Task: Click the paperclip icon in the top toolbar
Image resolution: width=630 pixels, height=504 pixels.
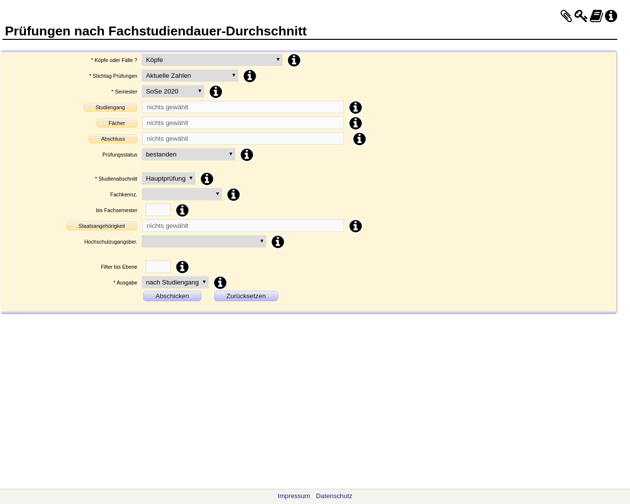Action: [566, 16]
